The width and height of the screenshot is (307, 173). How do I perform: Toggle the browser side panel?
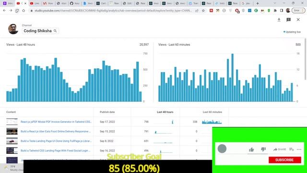click(282, 11)
